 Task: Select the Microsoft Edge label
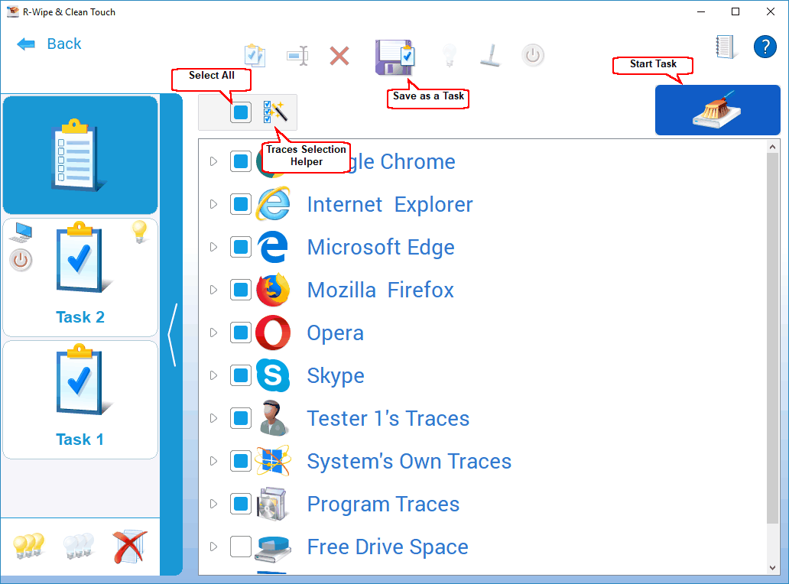[381, 247]
